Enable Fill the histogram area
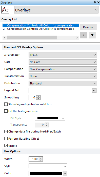The height and width of the screenshot is (177, 100). 6,111
